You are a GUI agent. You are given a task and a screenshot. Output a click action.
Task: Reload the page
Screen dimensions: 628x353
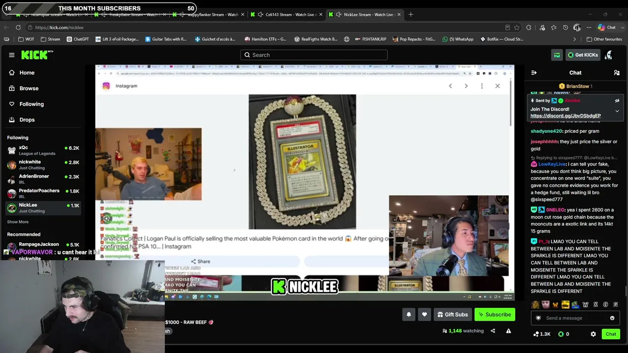18,27
